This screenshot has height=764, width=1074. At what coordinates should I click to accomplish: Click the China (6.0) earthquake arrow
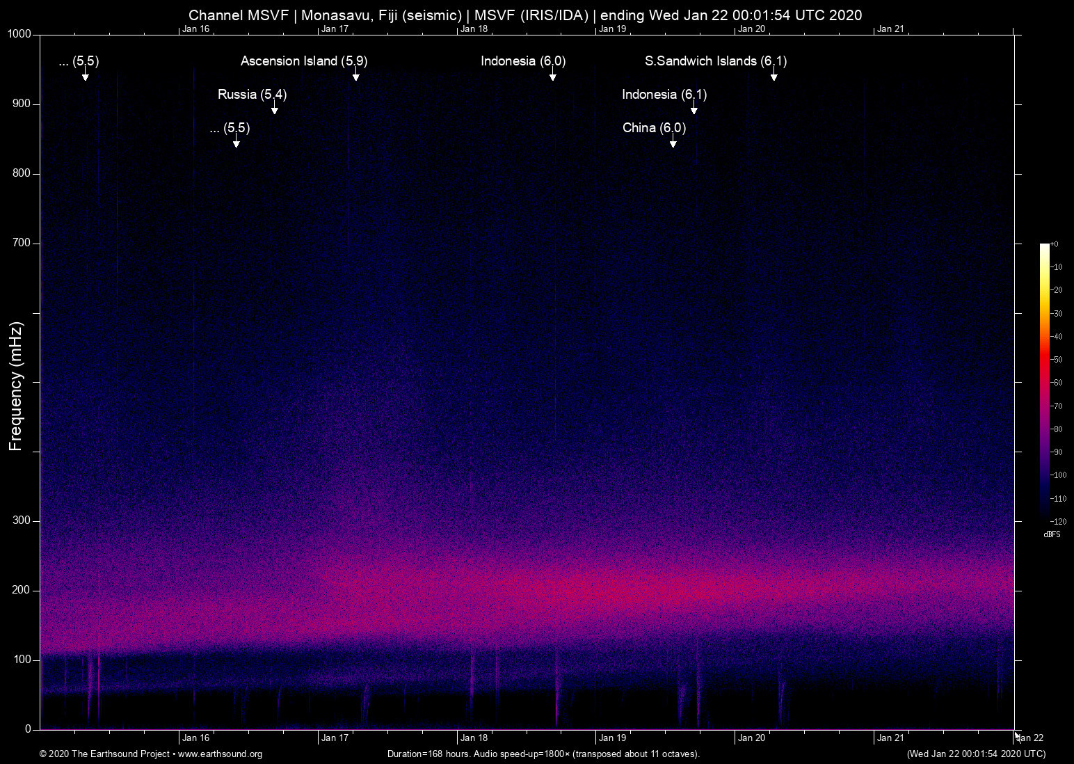coord(672,143)
